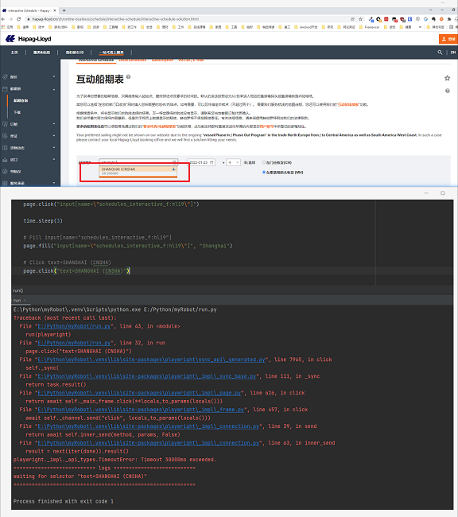Click the document icon in the sidebar

(x=5, y=136)
